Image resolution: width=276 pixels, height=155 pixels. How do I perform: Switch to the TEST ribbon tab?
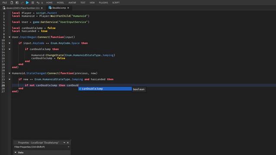coord(83,3)
